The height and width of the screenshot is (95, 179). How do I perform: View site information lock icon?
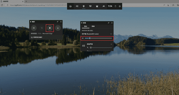[x=7, y=5]
